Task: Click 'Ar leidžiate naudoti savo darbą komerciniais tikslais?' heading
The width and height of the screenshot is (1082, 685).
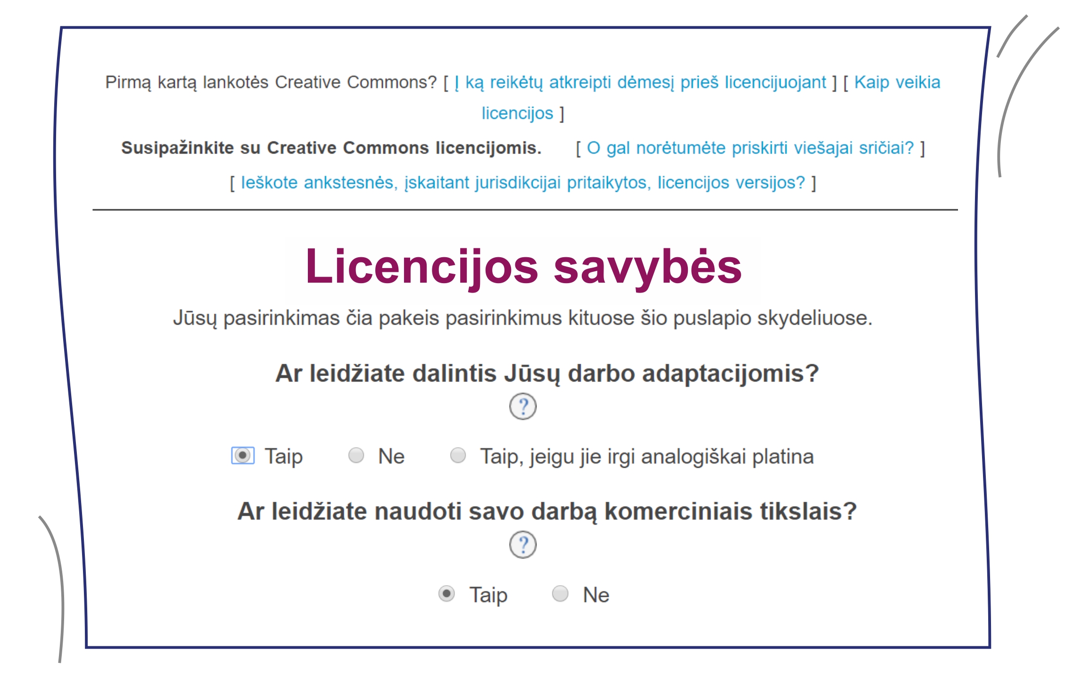Action: (547, 512)
